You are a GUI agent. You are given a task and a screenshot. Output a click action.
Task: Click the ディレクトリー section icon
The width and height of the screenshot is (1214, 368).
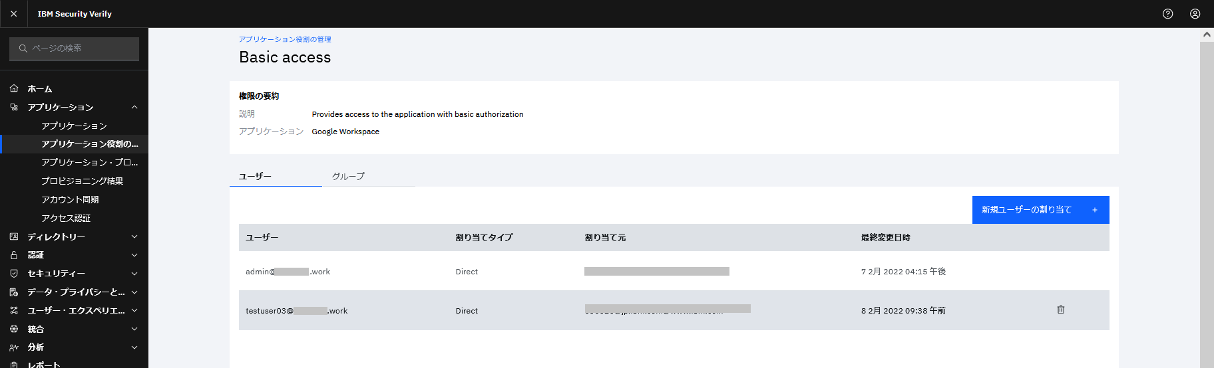click(x=14, y=236)
